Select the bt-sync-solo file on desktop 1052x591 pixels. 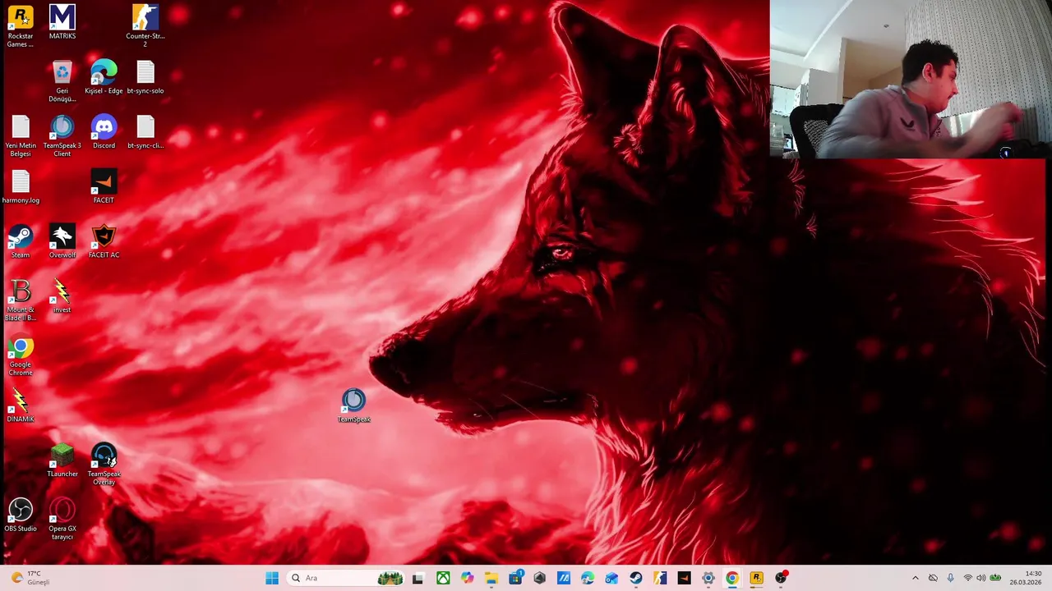click(145, 77)
